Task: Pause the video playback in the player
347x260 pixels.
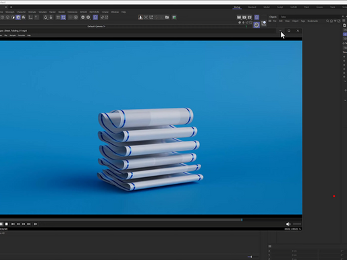Action: (1, 224)
